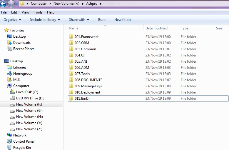Click the Control Panel icon in sidebar
Image resolution: width=229 pixels, height=150 pixels.
(9, 141)
